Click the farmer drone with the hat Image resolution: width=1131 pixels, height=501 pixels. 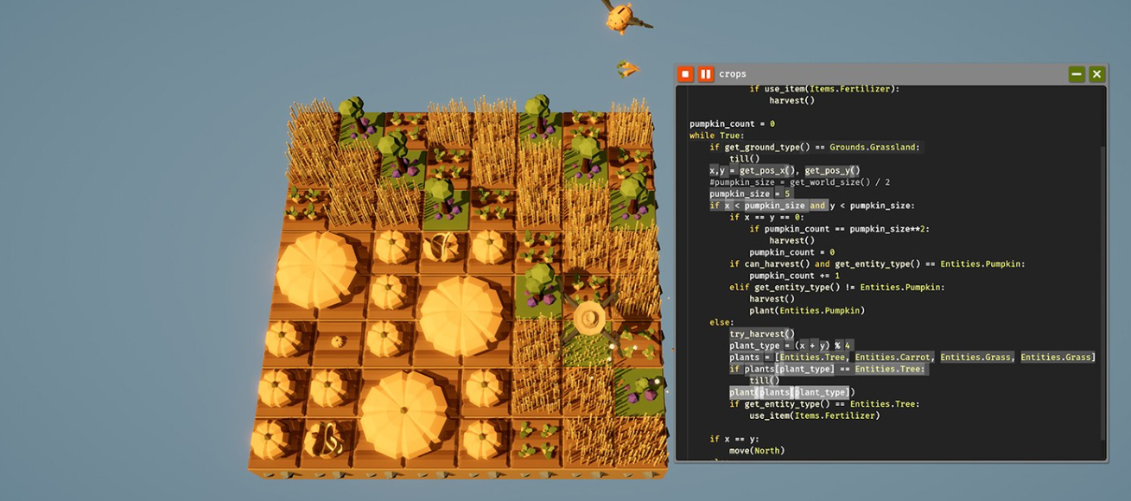[590, 319]
